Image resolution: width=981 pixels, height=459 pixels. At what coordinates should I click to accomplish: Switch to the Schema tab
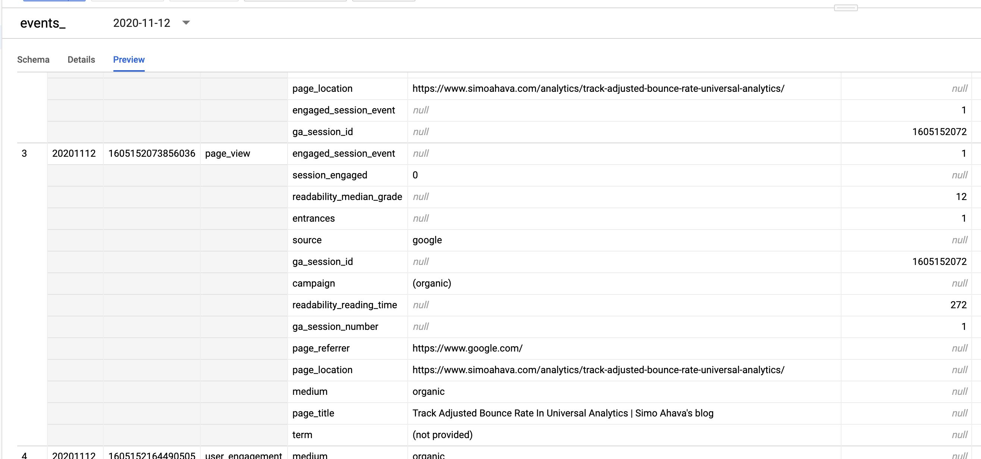coord(33,60)
